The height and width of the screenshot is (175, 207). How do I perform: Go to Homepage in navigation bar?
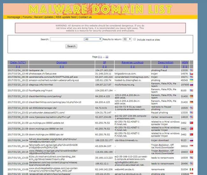(x=14, y=17)
